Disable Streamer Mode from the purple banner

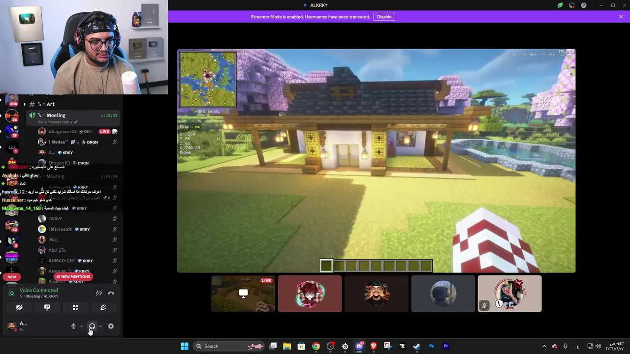click(384, 17)
